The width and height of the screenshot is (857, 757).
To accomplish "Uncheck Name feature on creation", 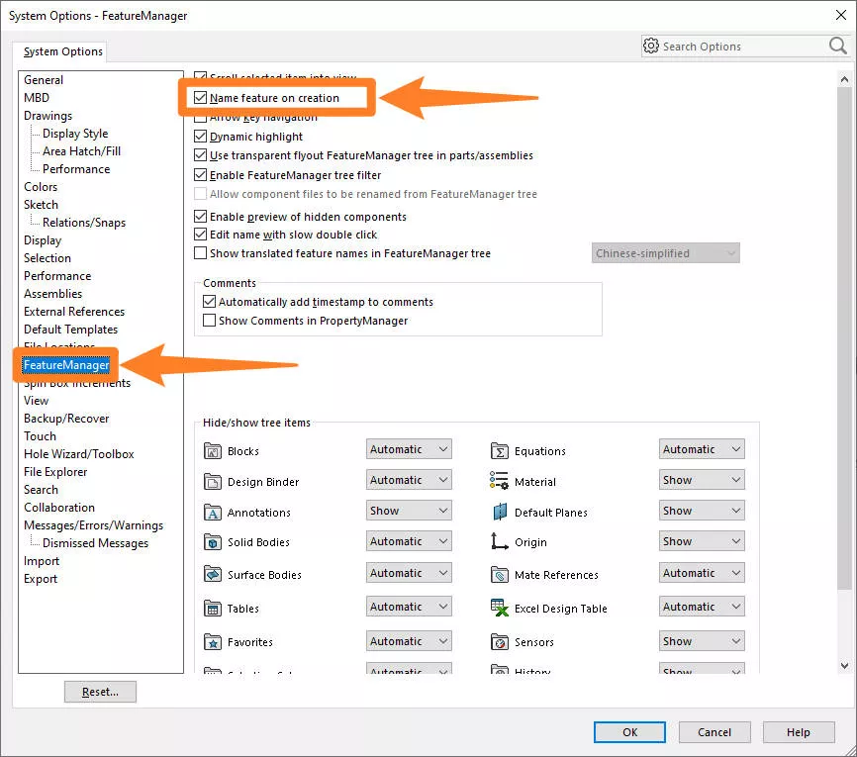I will (x=201, y=98).
